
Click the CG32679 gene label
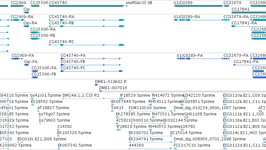pyautogui.click(x=232, y=3)
